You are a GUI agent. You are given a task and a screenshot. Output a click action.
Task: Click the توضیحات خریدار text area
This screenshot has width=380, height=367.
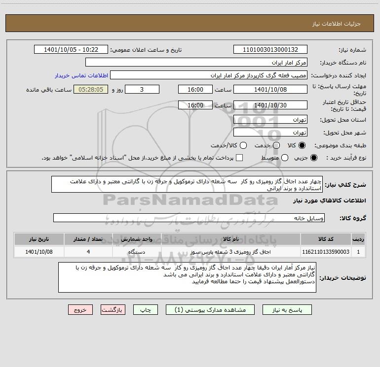pyautogui.click(x=187, y=277)
